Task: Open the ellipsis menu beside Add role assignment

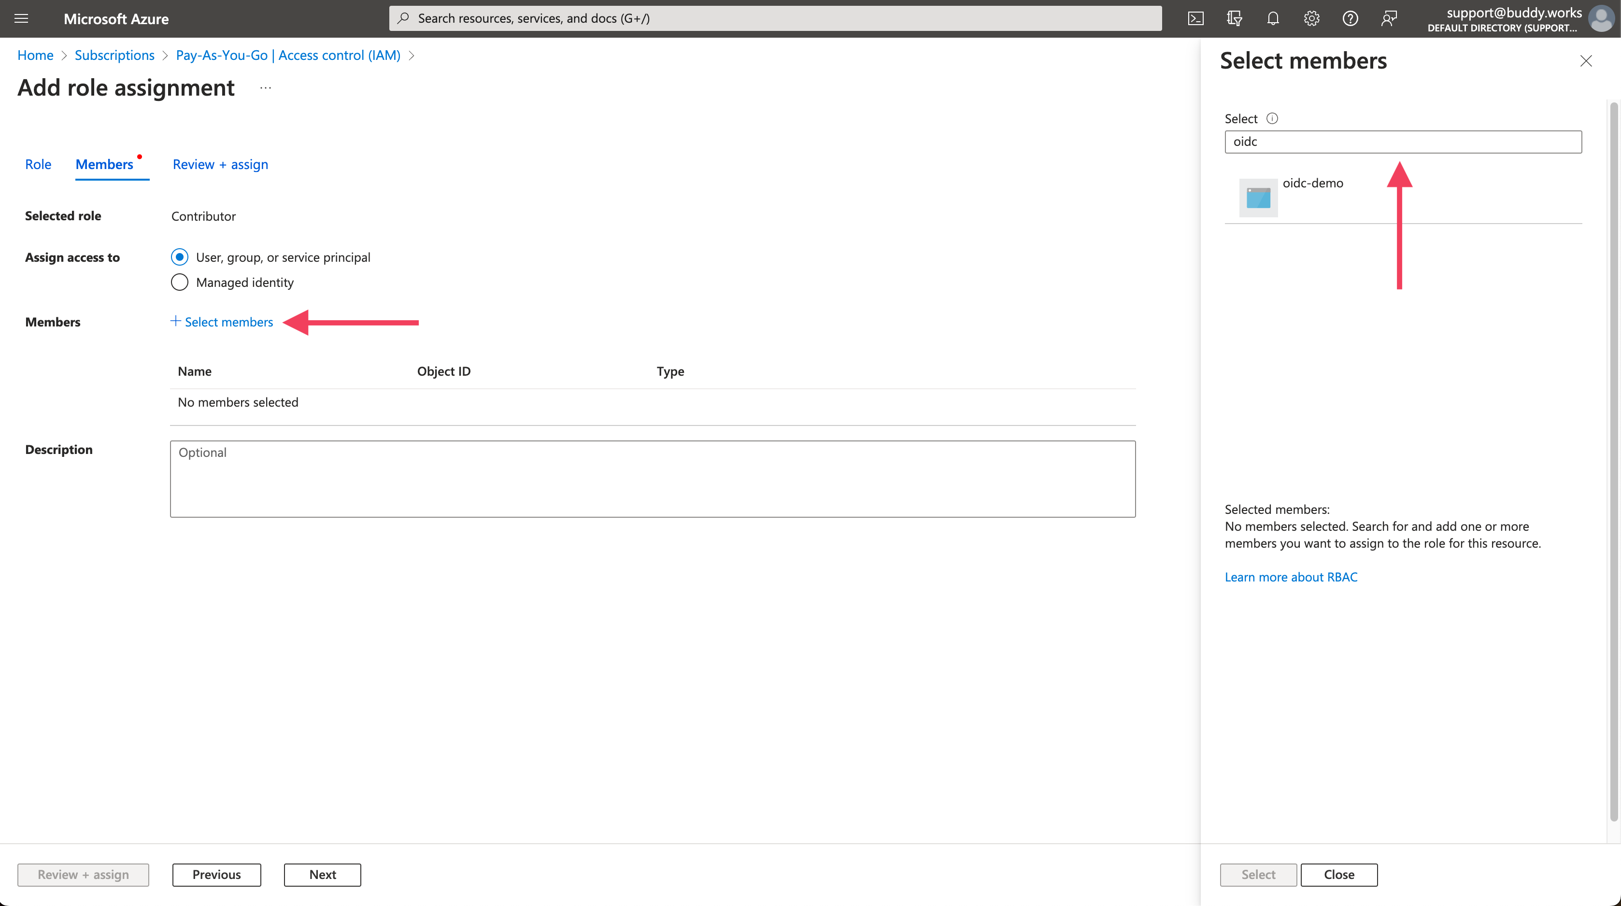Action: 266,88
